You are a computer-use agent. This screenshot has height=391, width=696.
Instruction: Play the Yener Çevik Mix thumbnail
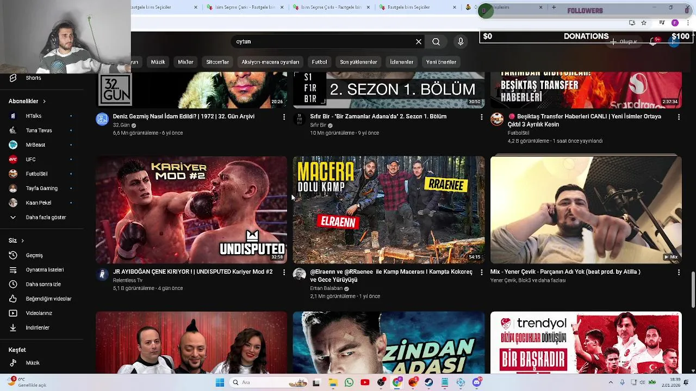click(586, 210)
